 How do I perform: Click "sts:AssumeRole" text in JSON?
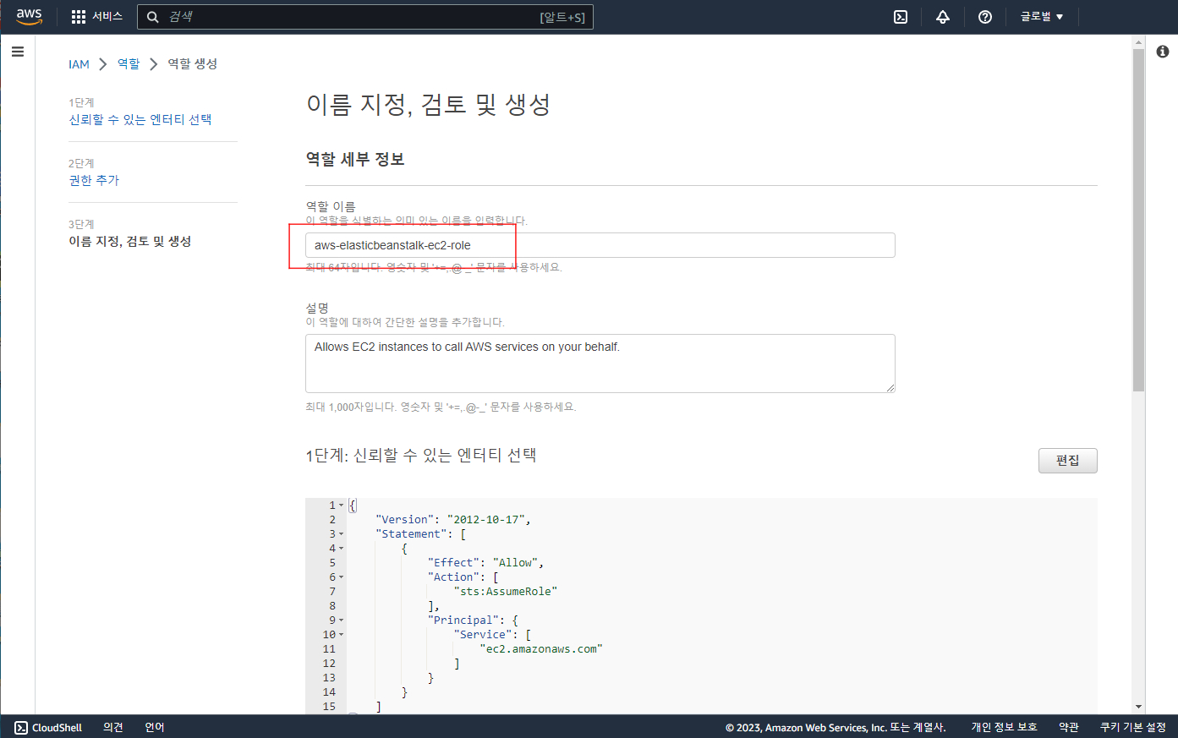point(506,592)
